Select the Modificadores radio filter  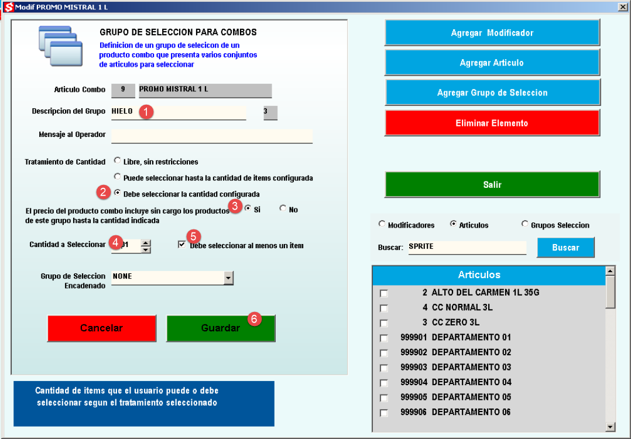(x=382, y=224)
